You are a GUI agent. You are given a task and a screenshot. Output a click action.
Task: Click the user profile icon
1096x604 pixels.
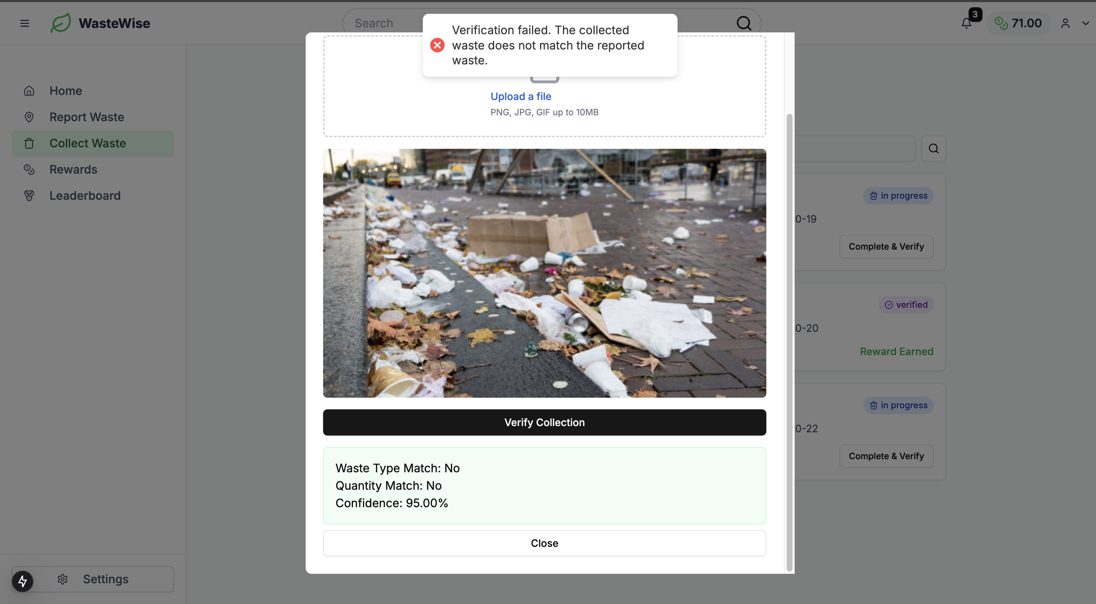click(x=1065, y=23)
